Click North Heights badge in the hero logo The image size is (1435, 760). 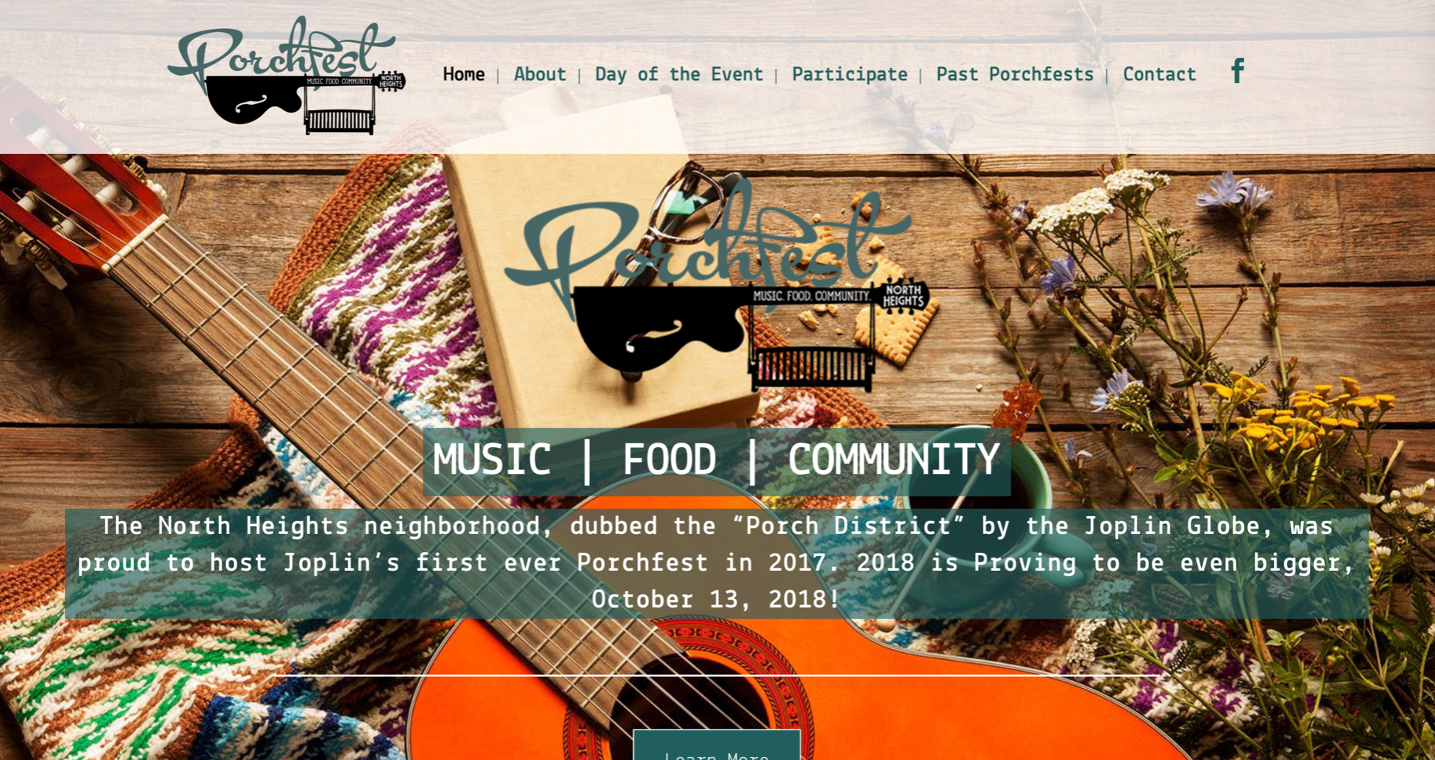tap(905, 296)
